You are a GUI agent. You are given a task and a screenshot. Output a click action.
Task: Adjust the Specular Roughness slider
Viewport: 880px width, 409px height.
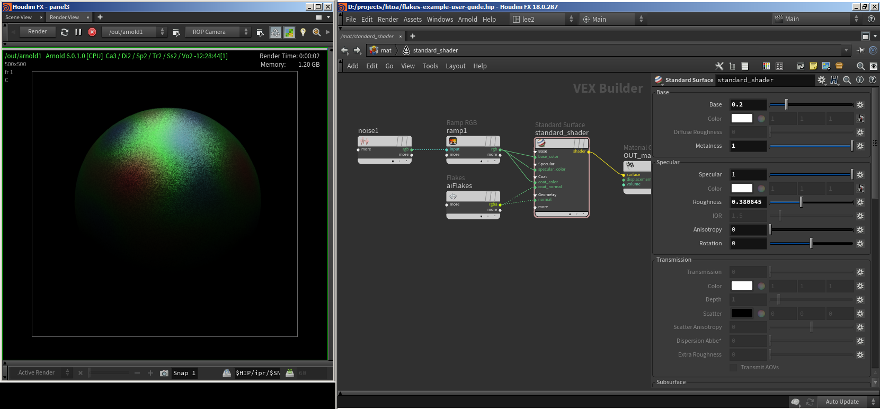pyautogui.click(x=811, y=202)
